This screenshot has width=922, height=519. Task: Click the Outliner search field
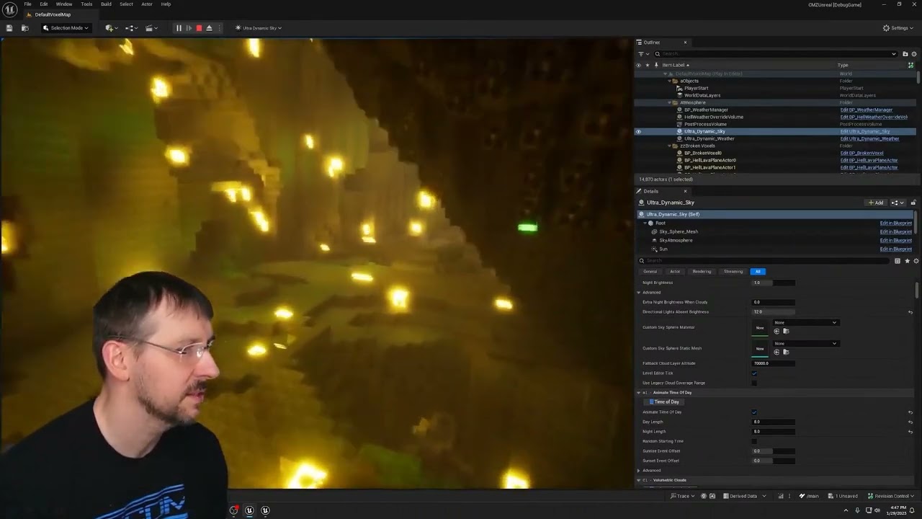pyautogui.click(x=775, y=54)
